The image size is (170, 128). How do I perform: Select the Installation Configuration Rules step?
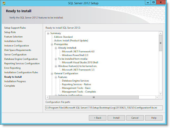coord(21,72)
